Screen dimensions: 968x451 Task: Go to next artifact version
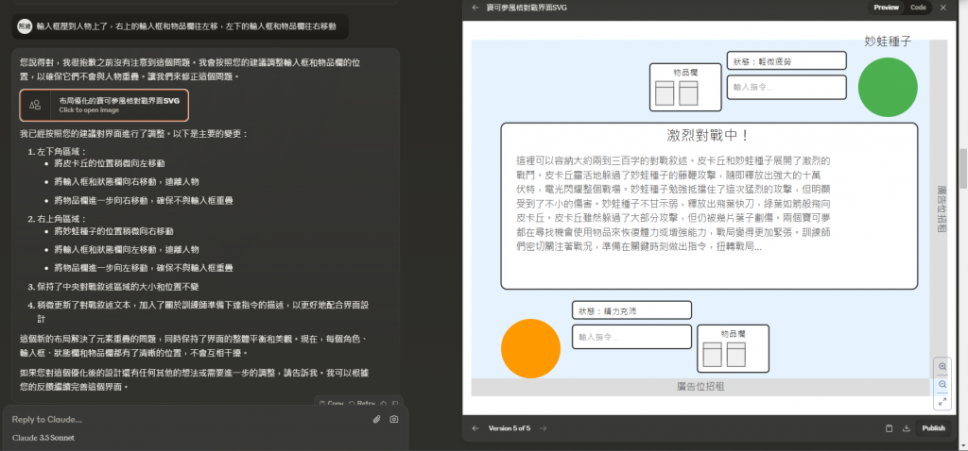(x=544, y=428)
